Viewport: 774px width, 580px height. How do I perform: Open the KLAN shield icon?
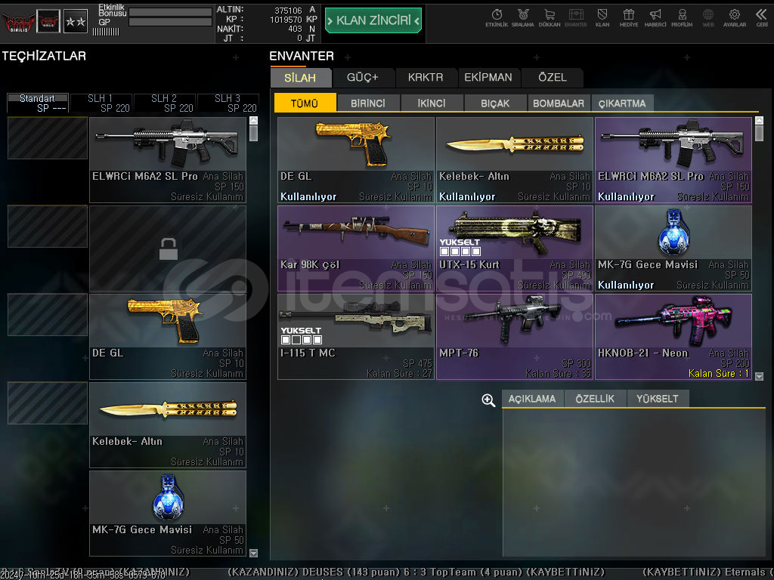coord(602,17)
